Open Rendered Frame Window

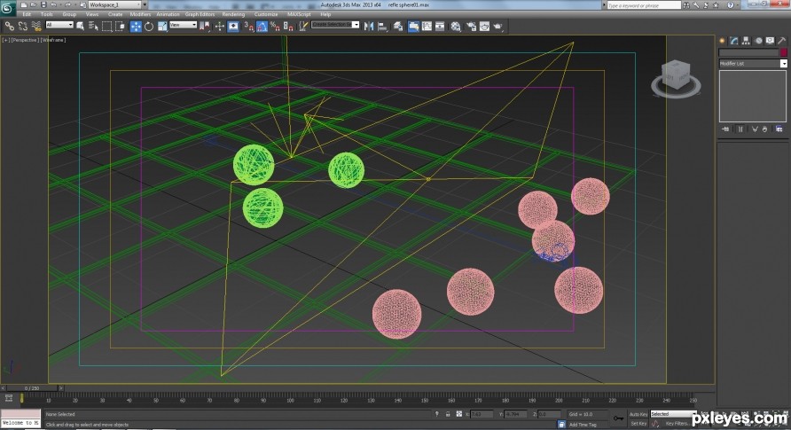coord(484,27)
